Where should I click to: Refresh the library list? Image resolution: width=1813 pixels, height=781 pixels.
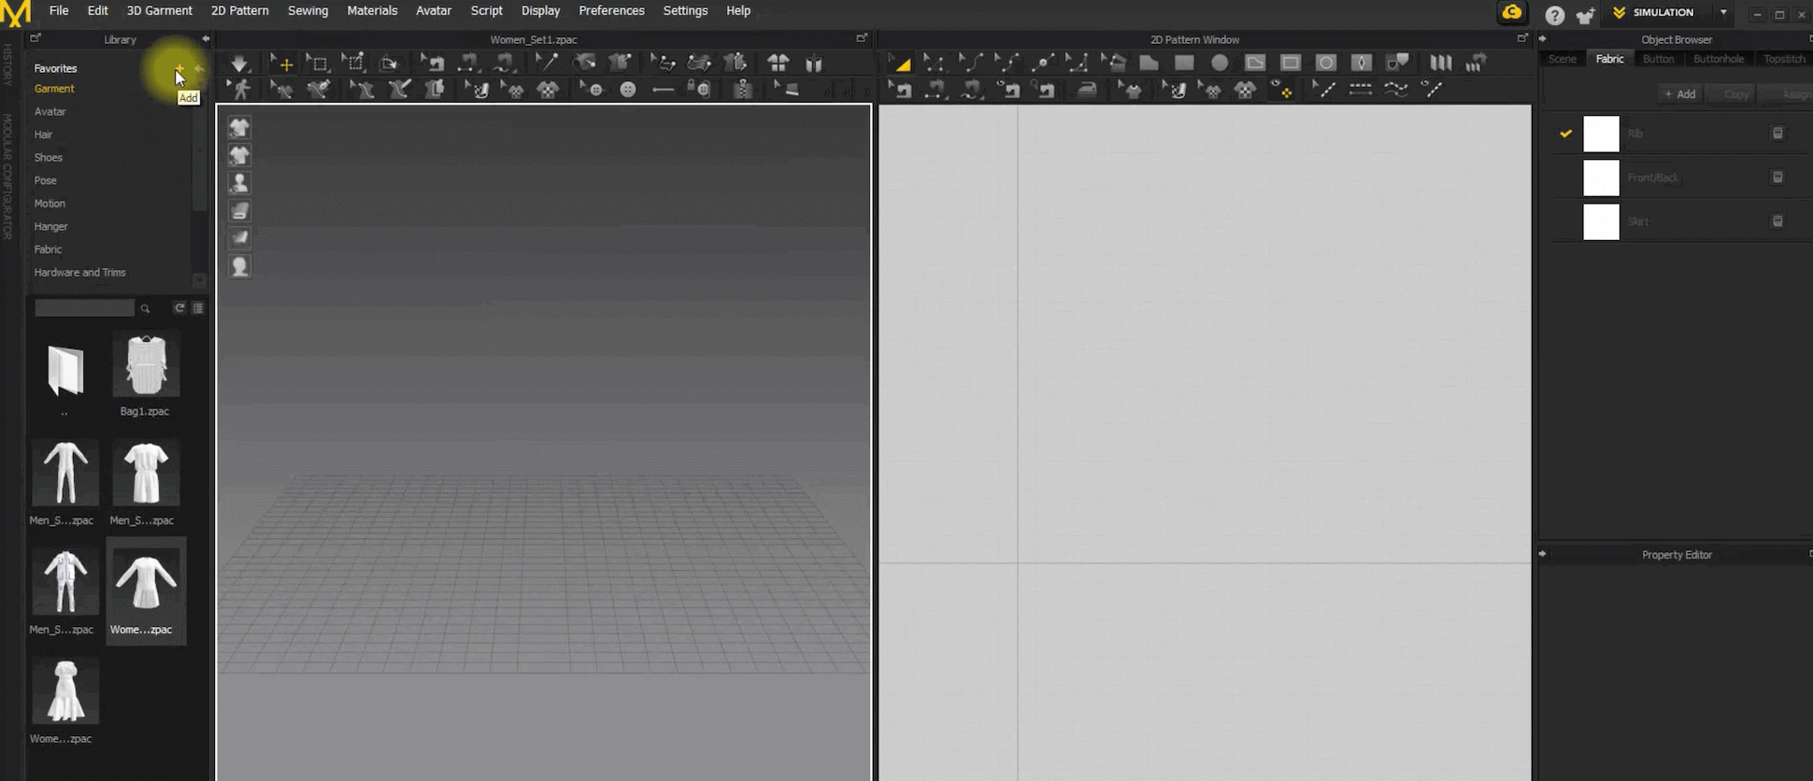179,307
